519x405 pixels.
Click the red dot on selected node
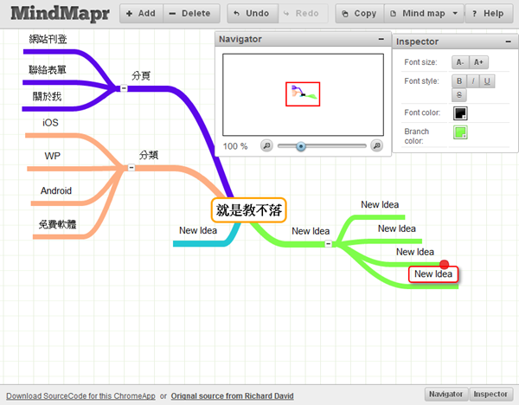coord(445,264)
